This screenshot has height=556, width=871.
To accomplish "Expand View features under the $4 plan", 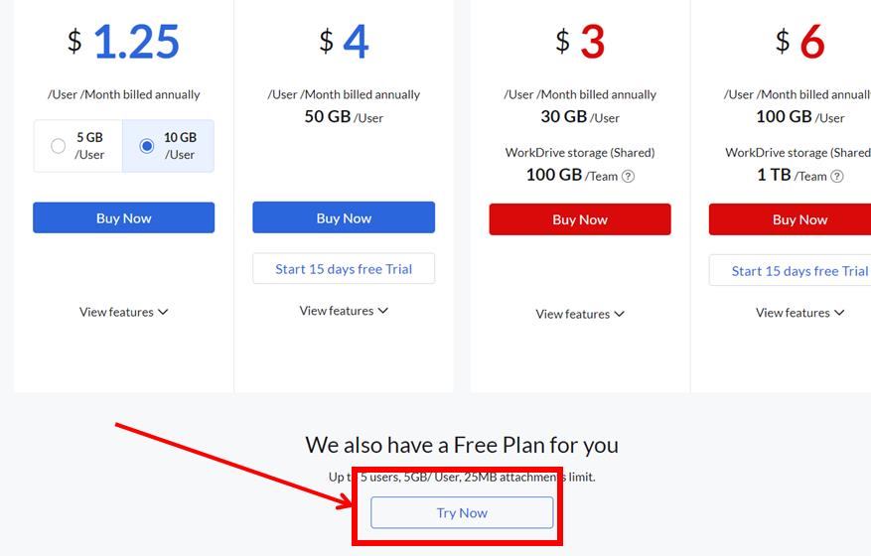I will tap(344, 311).
